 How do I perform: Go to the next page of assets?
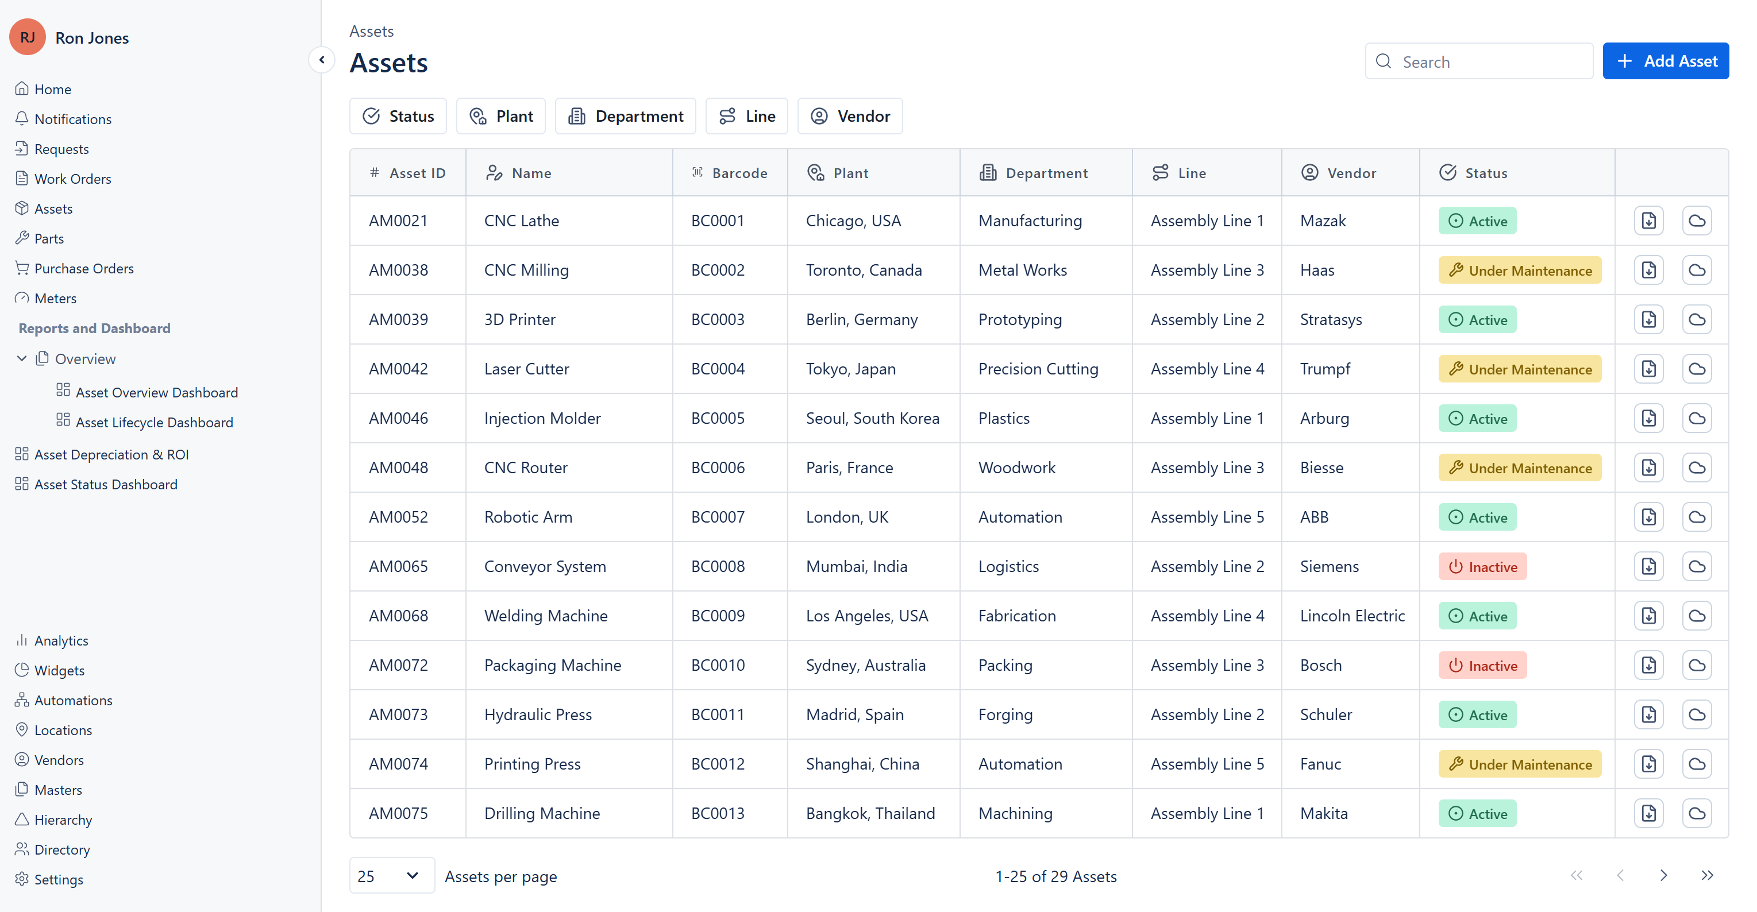point(1663,876)
